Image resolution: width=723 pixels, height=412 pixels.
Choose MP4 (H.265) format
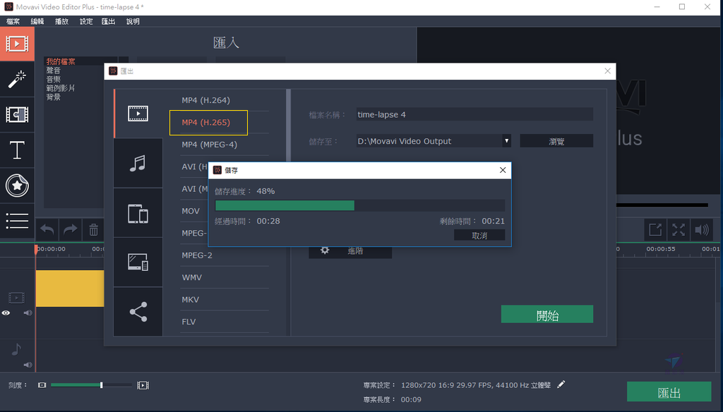[205, 122]
